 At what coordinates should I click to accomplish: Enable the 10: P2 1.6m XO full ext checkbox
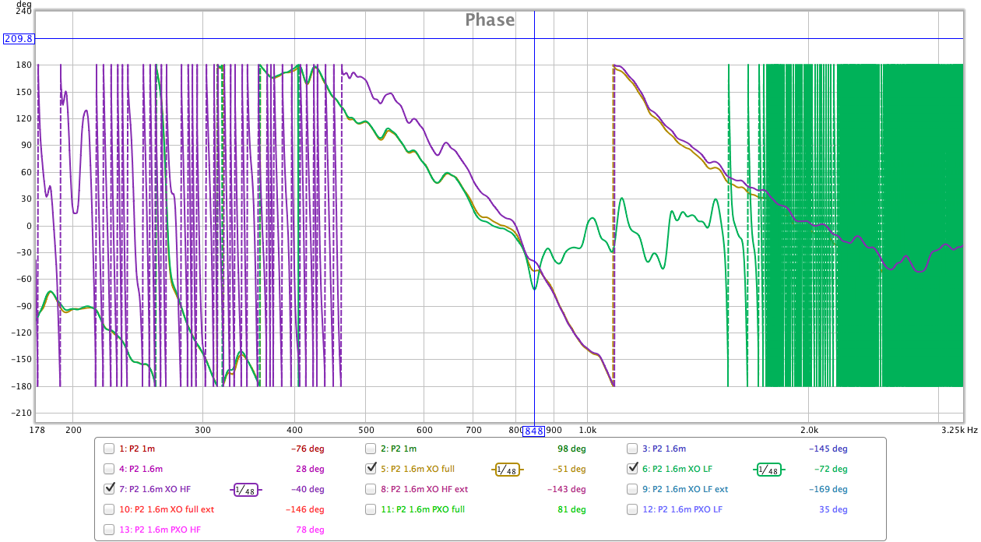(x=110, y=509)
